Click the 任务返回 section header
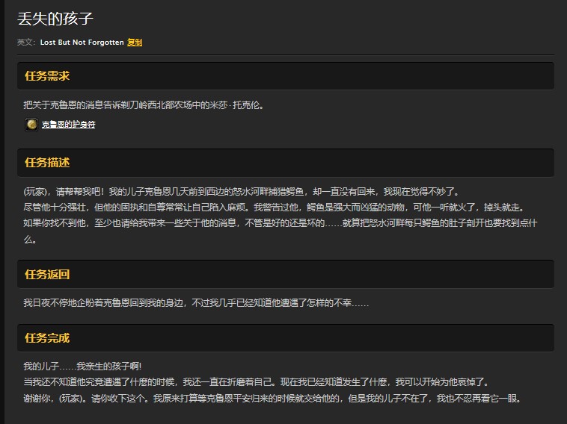567x424 pixels. click(x=47, y=275)
